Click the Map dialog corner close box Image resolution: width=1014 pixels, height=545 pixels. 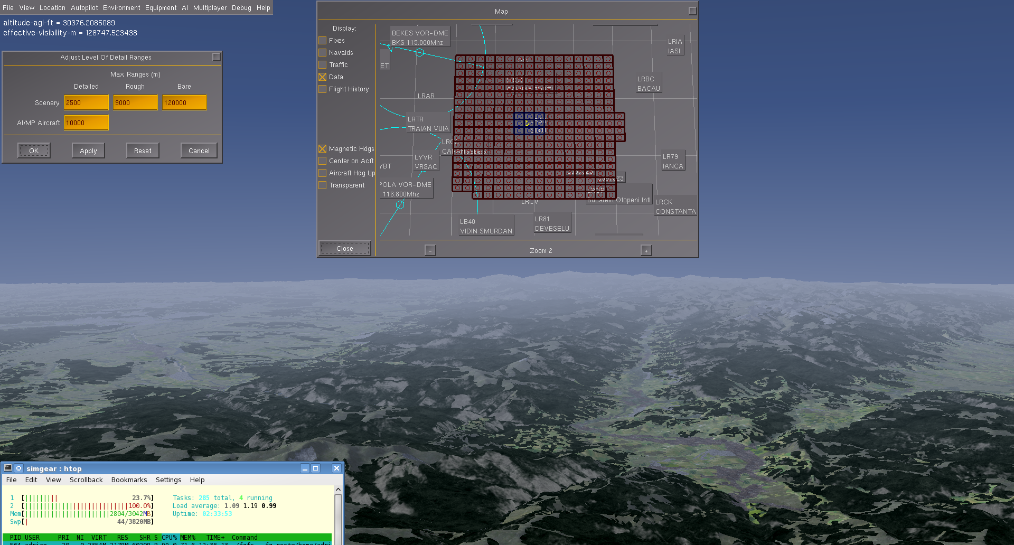point(692,11)
